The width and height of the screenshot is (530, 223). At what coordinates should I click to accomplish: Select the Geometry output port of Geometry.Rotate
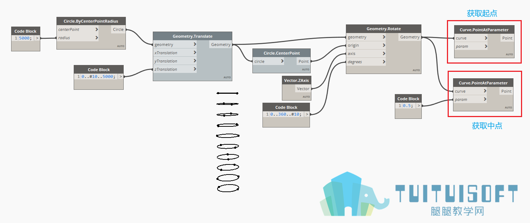click(410, 37)
